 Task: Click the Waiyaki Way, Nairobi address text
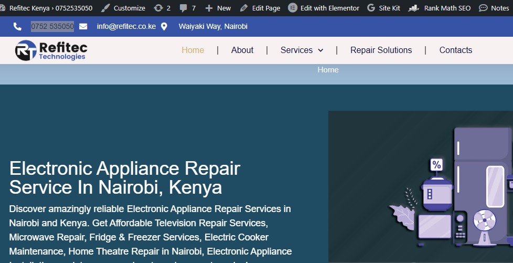213,26
